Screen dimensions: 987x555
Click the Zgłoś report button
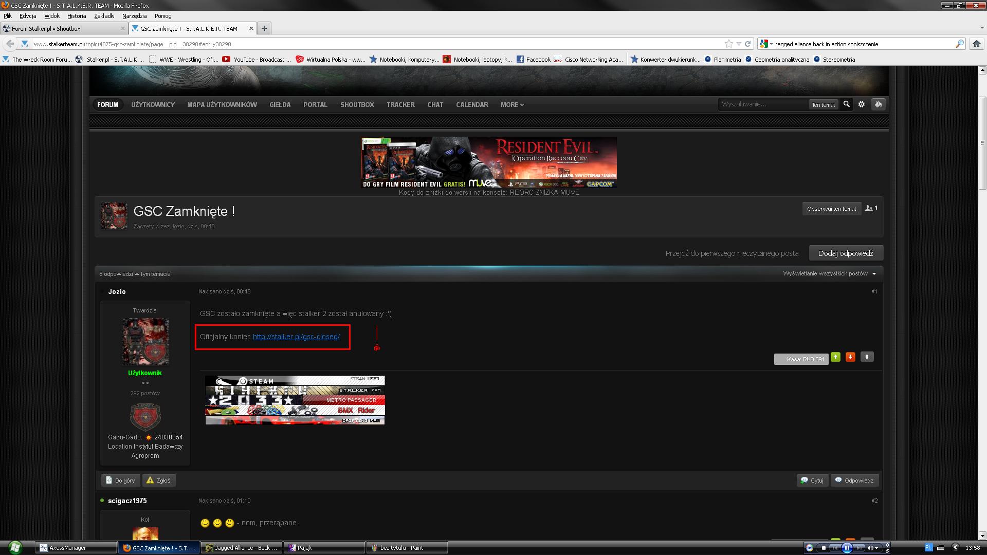tap(159, 480)
